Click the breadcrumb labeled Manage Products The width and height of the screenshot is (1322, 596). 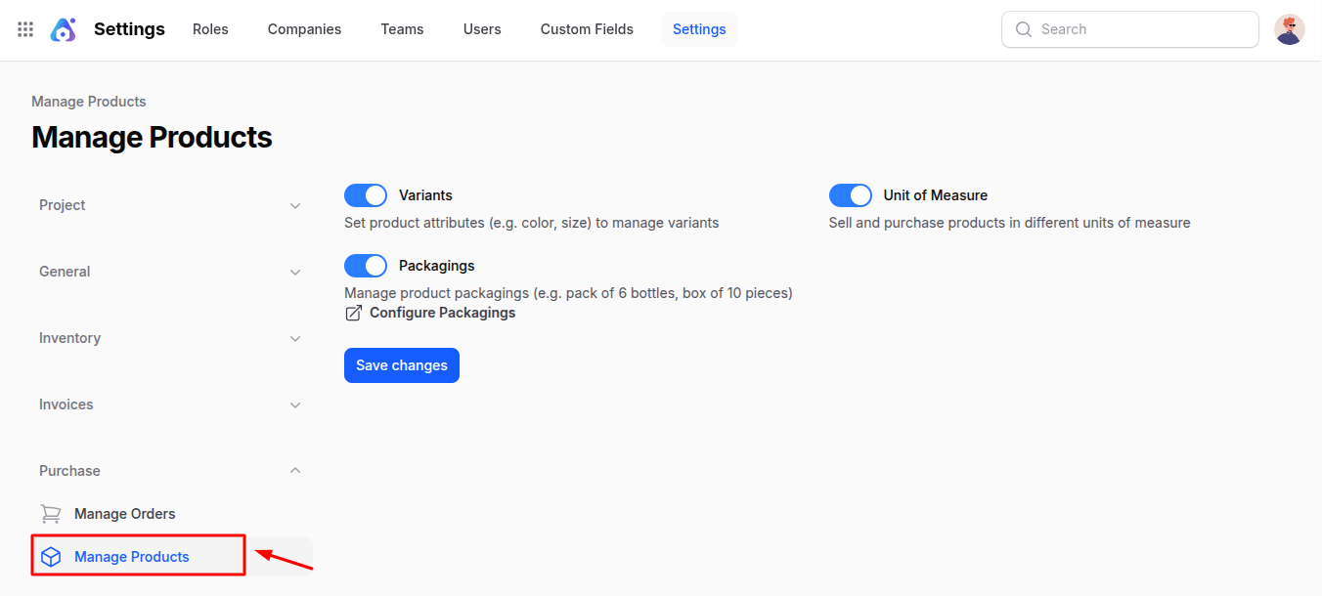[x=88, y=102]
